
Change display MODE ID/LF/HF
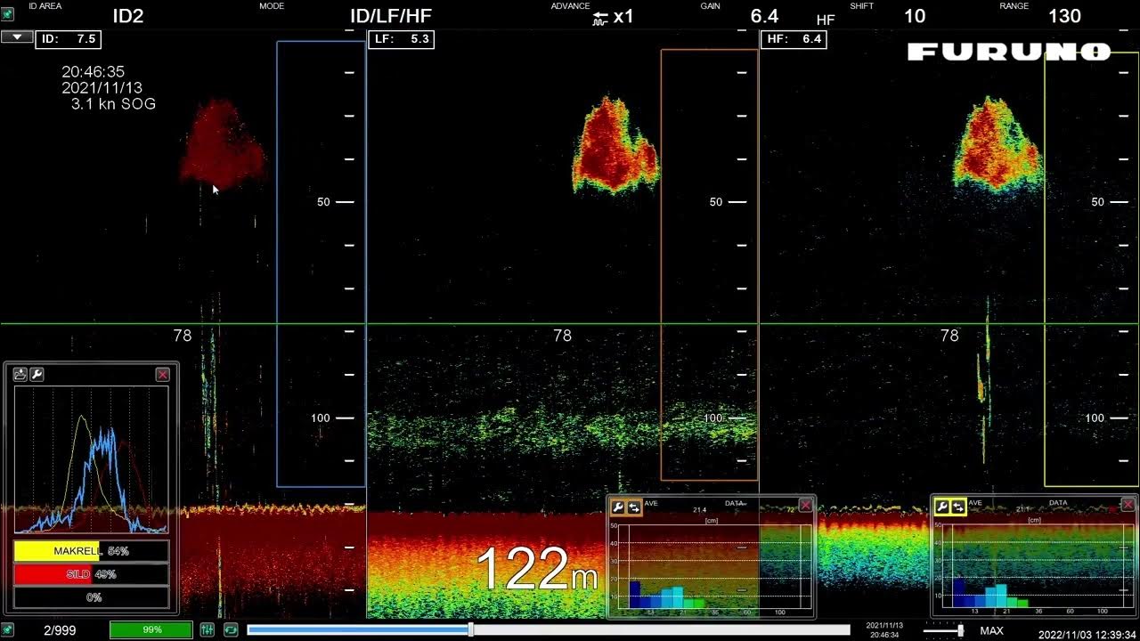(x=391, y=16)
